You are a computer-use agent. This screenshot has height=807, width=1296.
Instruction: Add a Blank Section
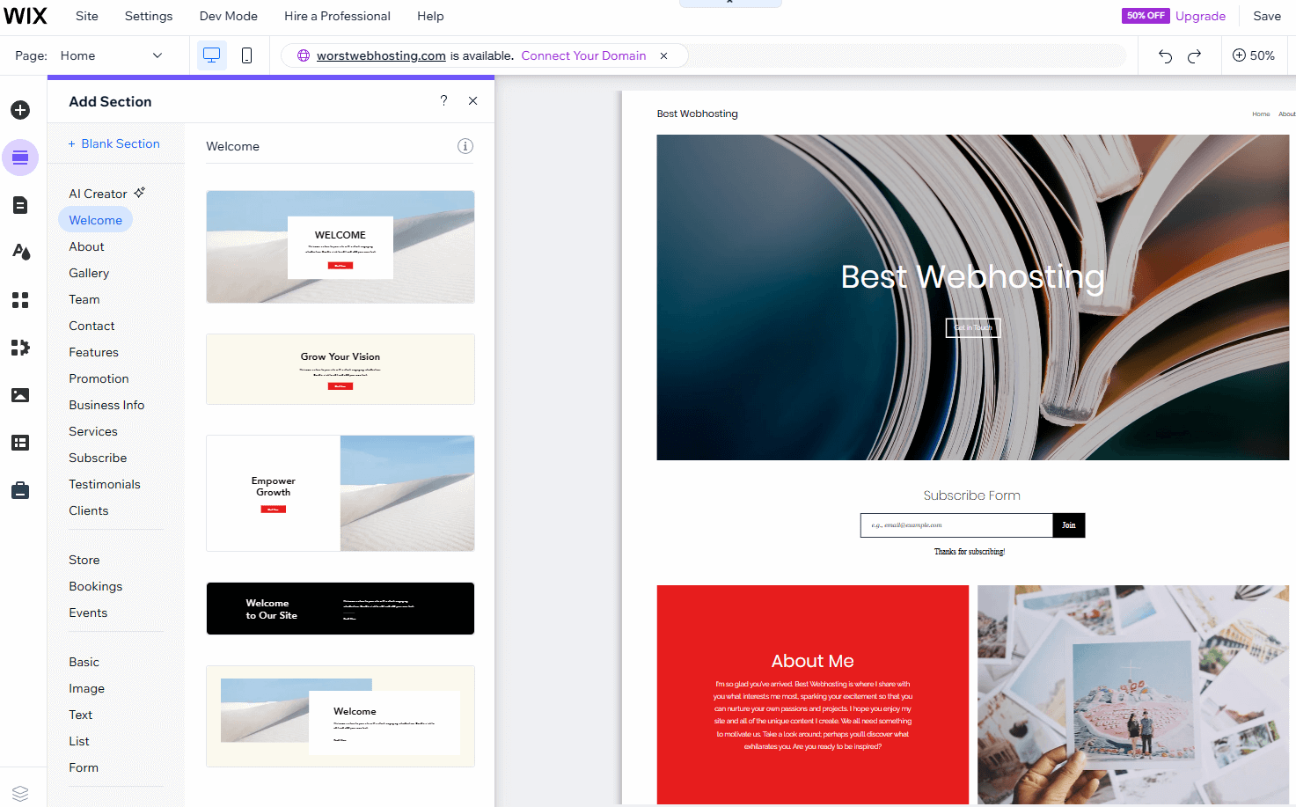pyautogui.click(x=114, y=143)
